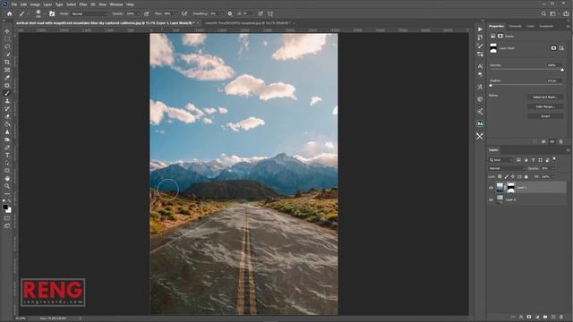Toggle lock all padlock icon
Viewport: 573px width, 322px height.
pos(526,177)
